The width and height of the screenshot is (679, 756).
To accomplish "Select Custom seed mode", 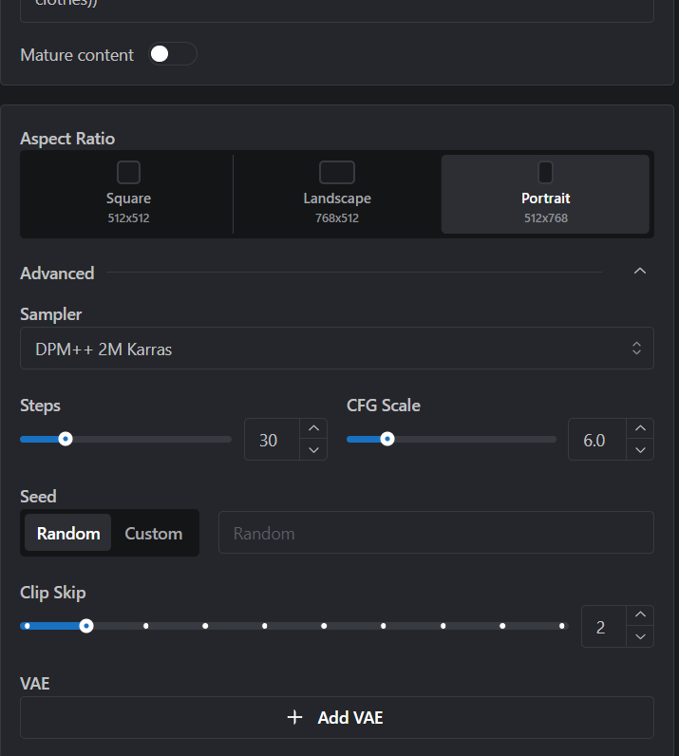I will click(153, 533).
